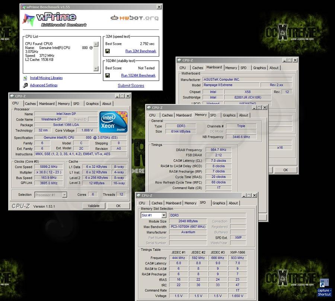Select the CPU tab in the Mainboard window
The height and width of the screenshot is (301, 335).
(x=183, y=68)
